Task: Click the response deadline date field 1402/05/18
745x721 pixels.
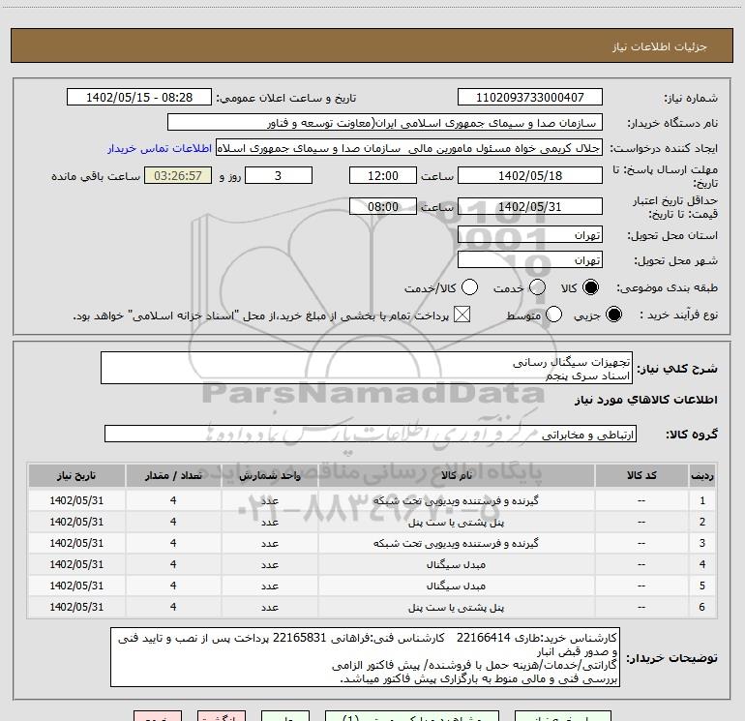Action: (530, 175)
